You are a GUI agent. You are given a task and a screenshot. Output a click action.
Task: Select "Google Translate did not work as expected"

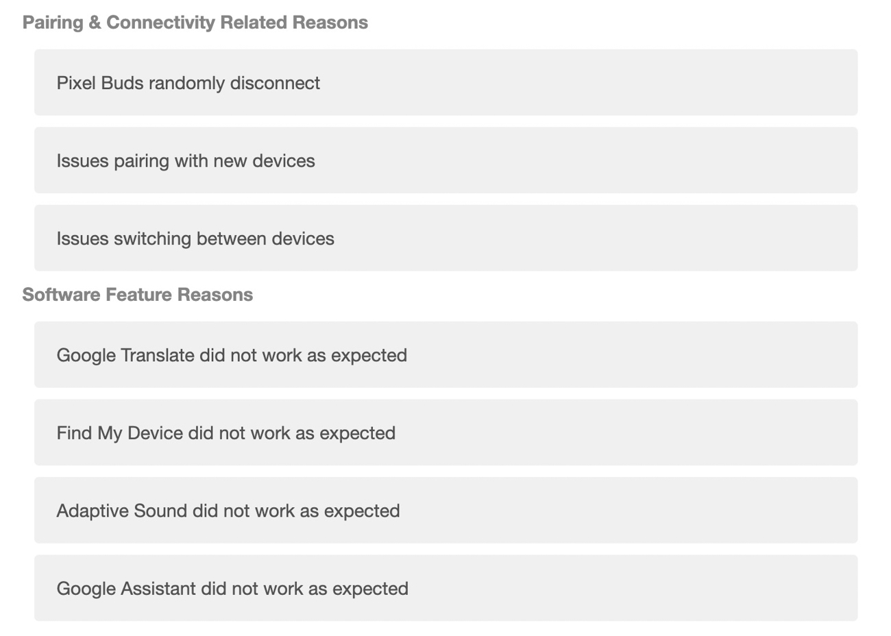(x=445, y=355)
